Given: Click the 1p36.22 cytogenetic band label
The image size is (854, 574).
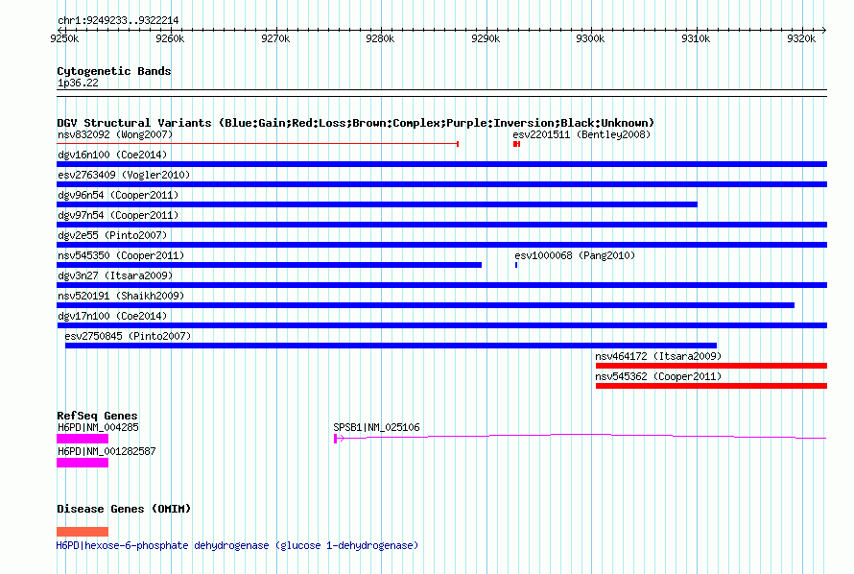Looking at the screenshot, I should pos(78,83).
